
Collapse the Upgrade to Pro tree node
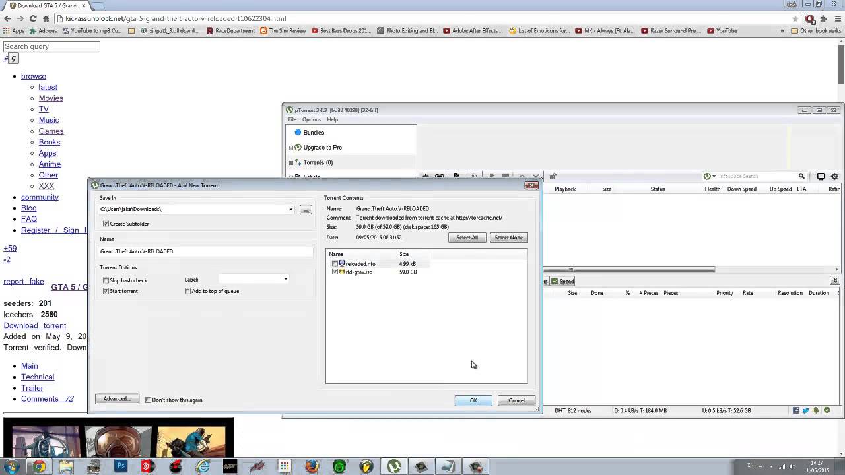pos(291,148)
